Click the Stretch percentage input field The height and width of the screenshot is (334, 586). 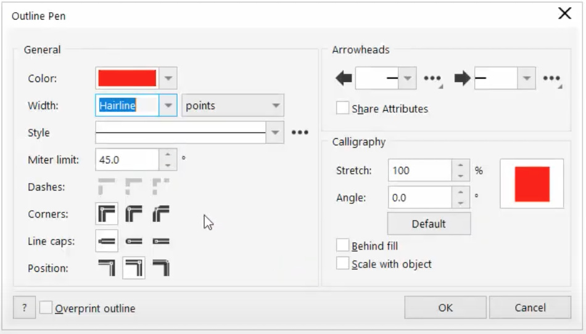[420, 171]
